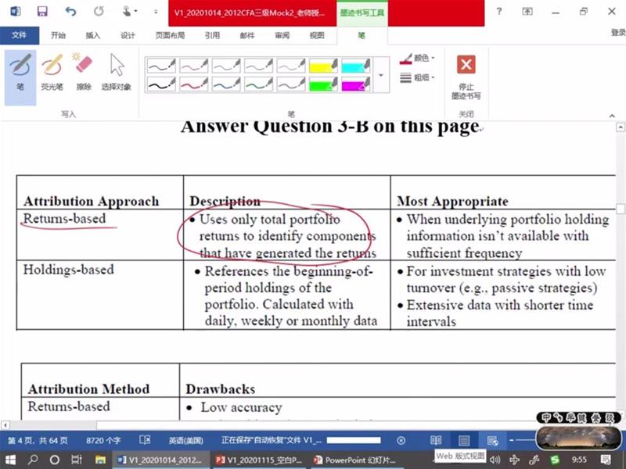626x469 pixels.
Task: Open the 粗细 pen thickness dropdown
Action: tap(417, 77)
